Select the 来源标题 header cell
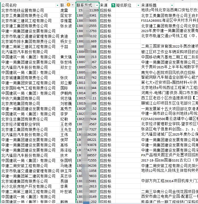 tap(157, 5)
